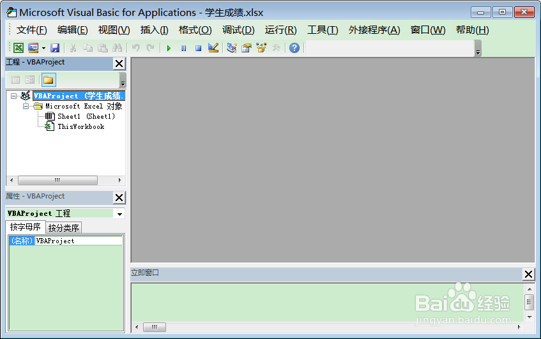Open the Toolbox toolbar icon
This screenshot has width=541, height=339.
tap(276, 48)
